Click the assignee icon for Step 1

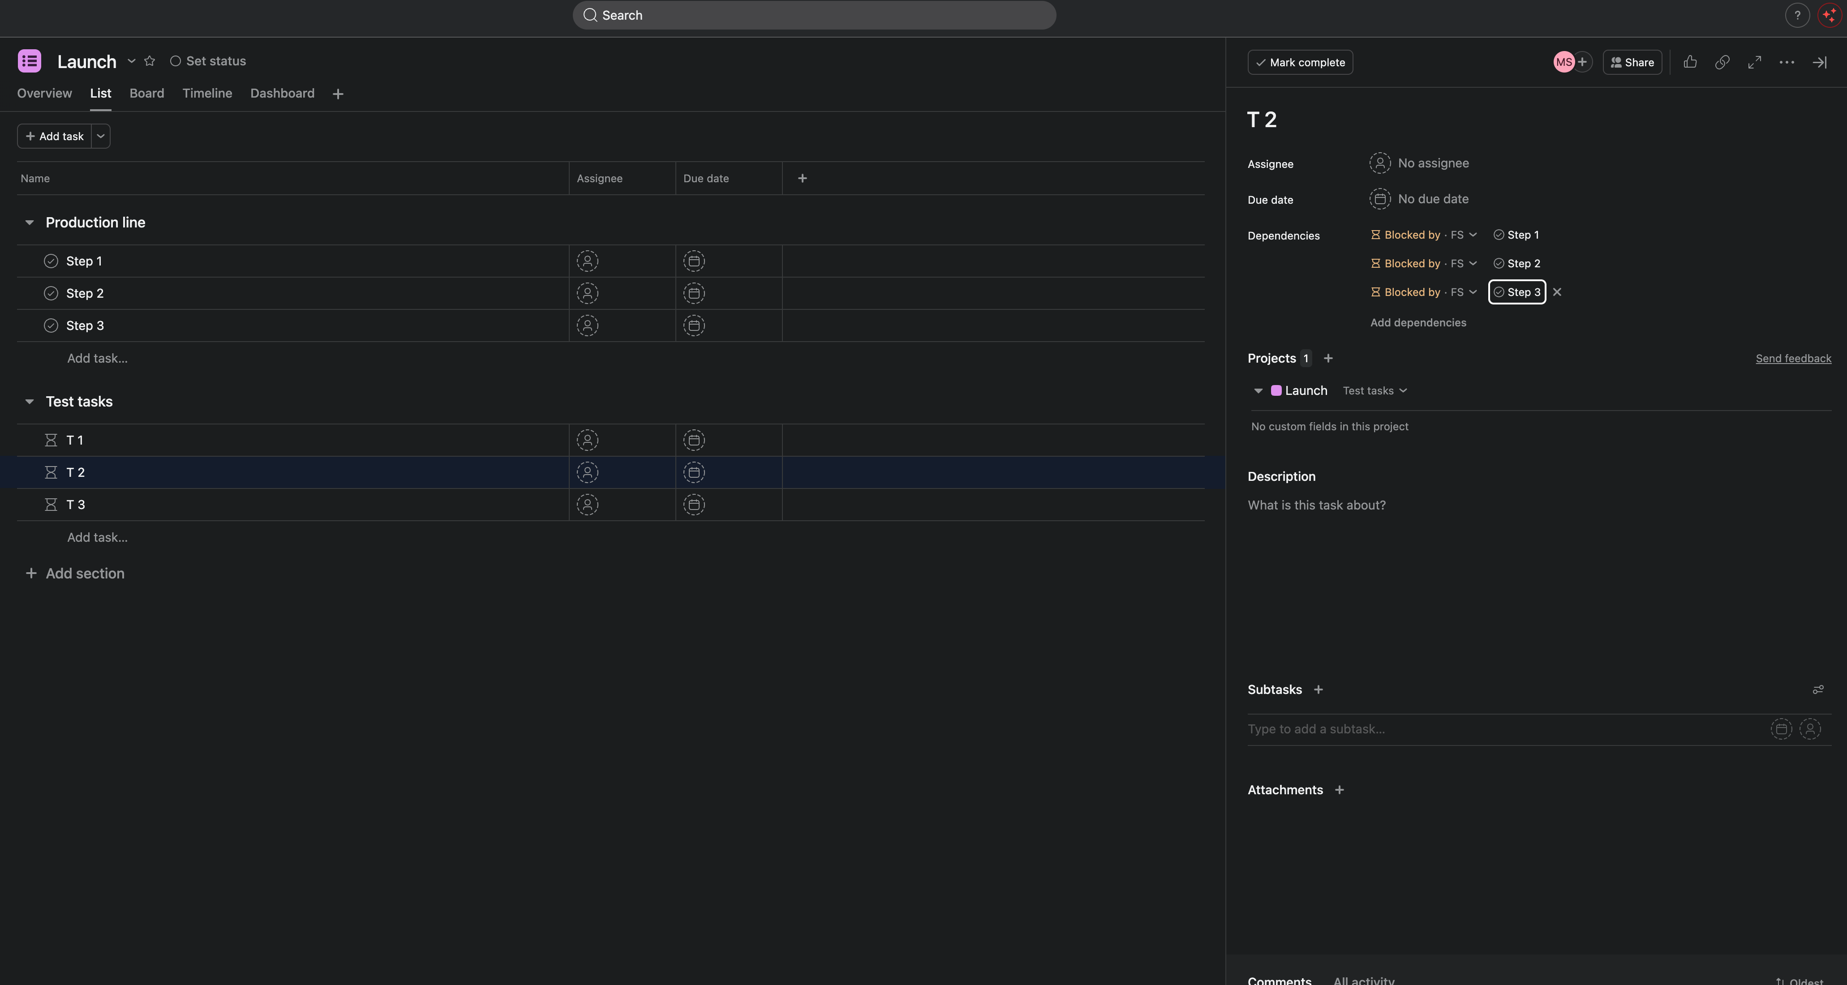click(x=587, y=261)
